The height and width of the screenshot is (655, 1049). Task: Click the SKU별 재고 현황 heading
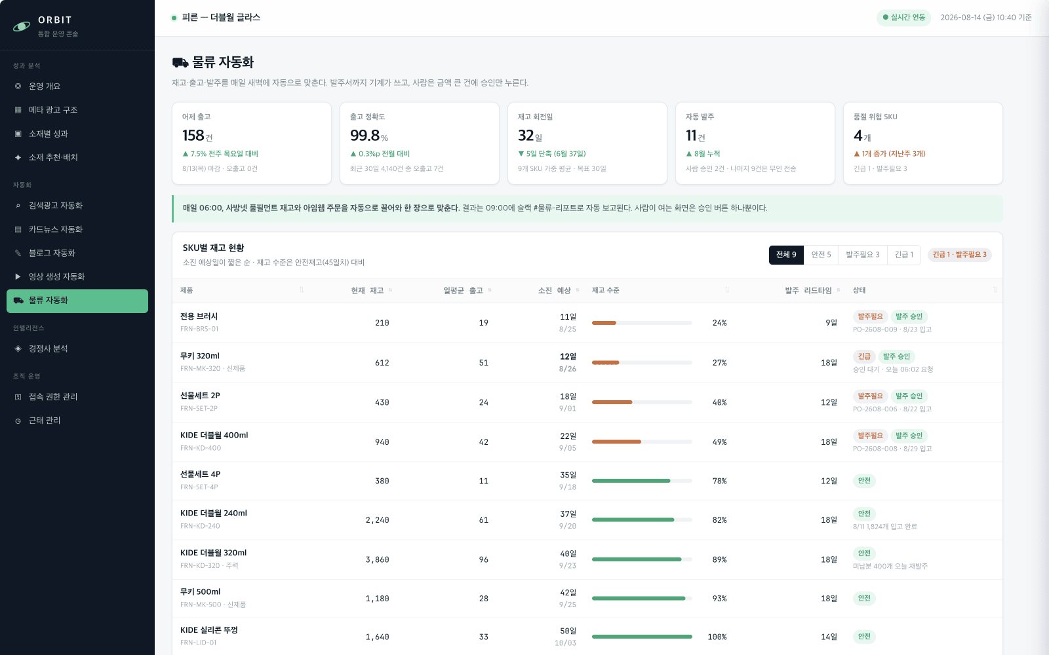[x=213, y=248]
